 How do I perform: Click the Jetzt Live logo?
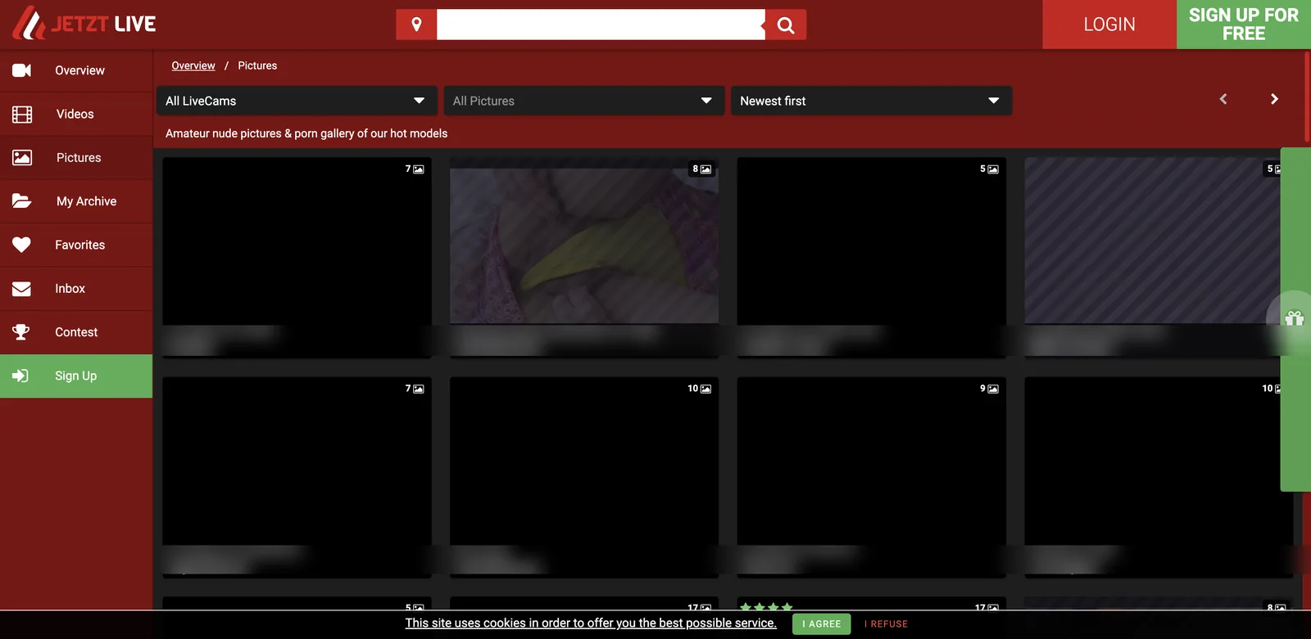tap(84, 24)
